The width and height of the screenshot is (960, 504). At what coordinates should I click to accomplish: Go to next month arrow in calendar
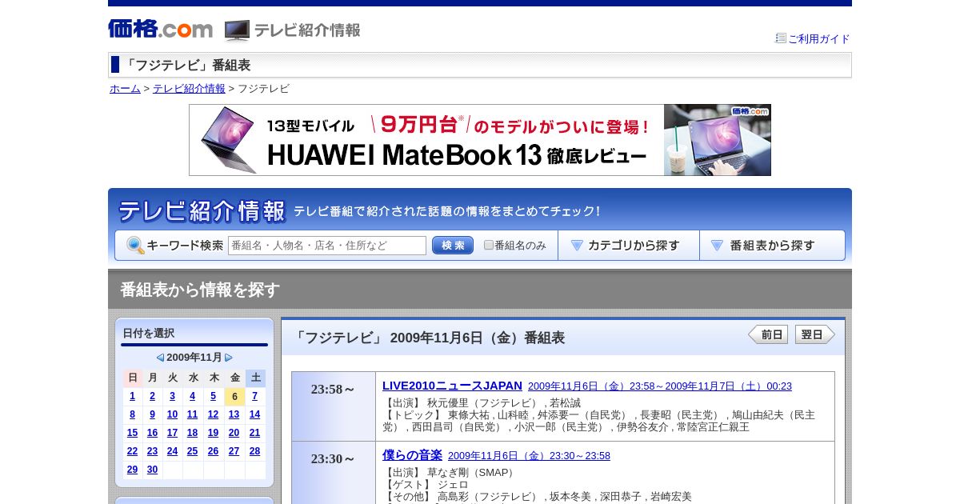click(x=229, y=358)
